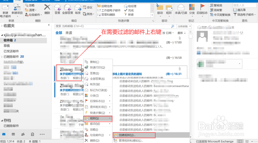
Task: Click the Ignore (忽略) ribbon icon
Action: pos(30,6)
